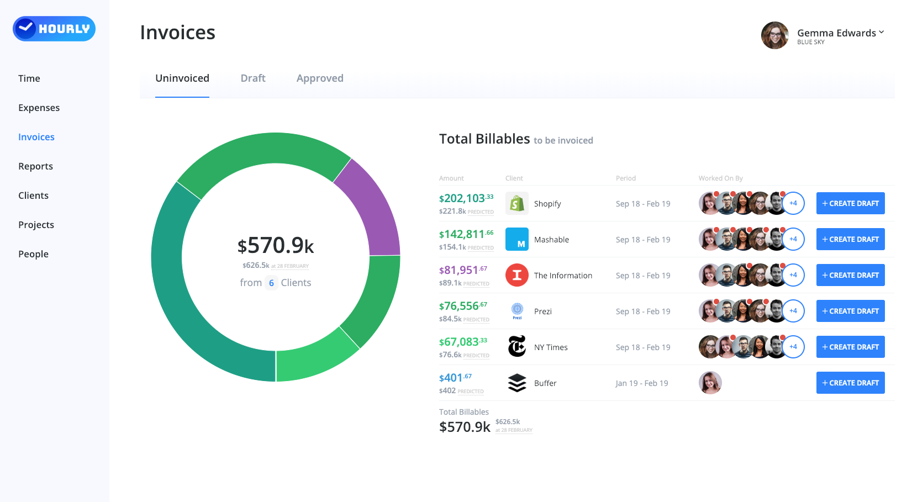
Task: Click the $81,951 The Information amount
Action: pyautogui.click(x=463, y=270)
